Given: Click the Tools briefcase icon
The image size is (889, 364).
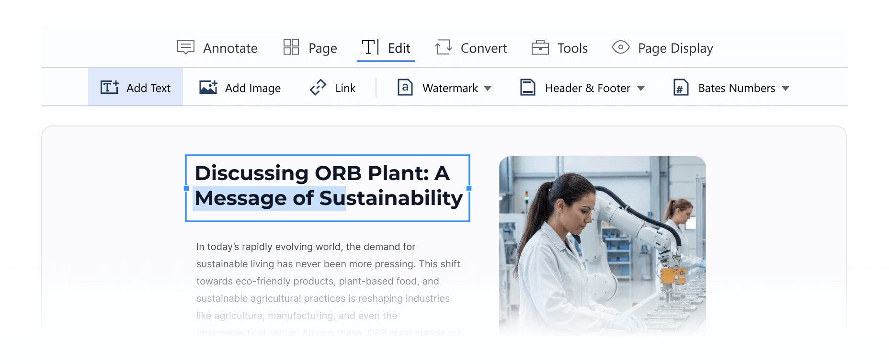Looking at the screenshot, I should 540,47.
